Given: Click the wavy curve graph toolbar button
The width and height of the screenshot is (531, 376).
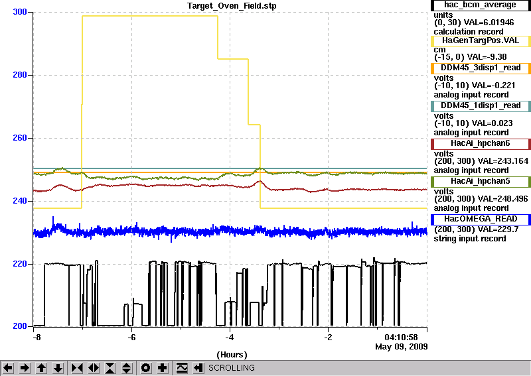Looking at the screenshot, I should point(182,368).
